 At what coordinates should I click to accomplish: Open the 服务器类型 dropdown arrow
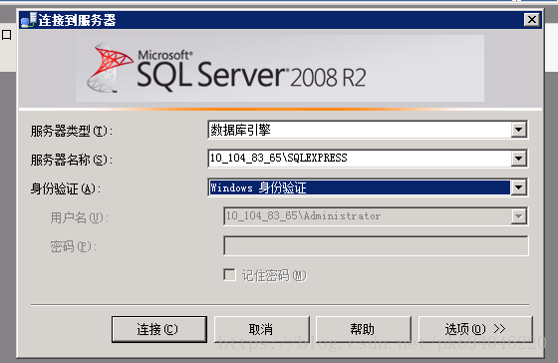click(x=519, y=130)
